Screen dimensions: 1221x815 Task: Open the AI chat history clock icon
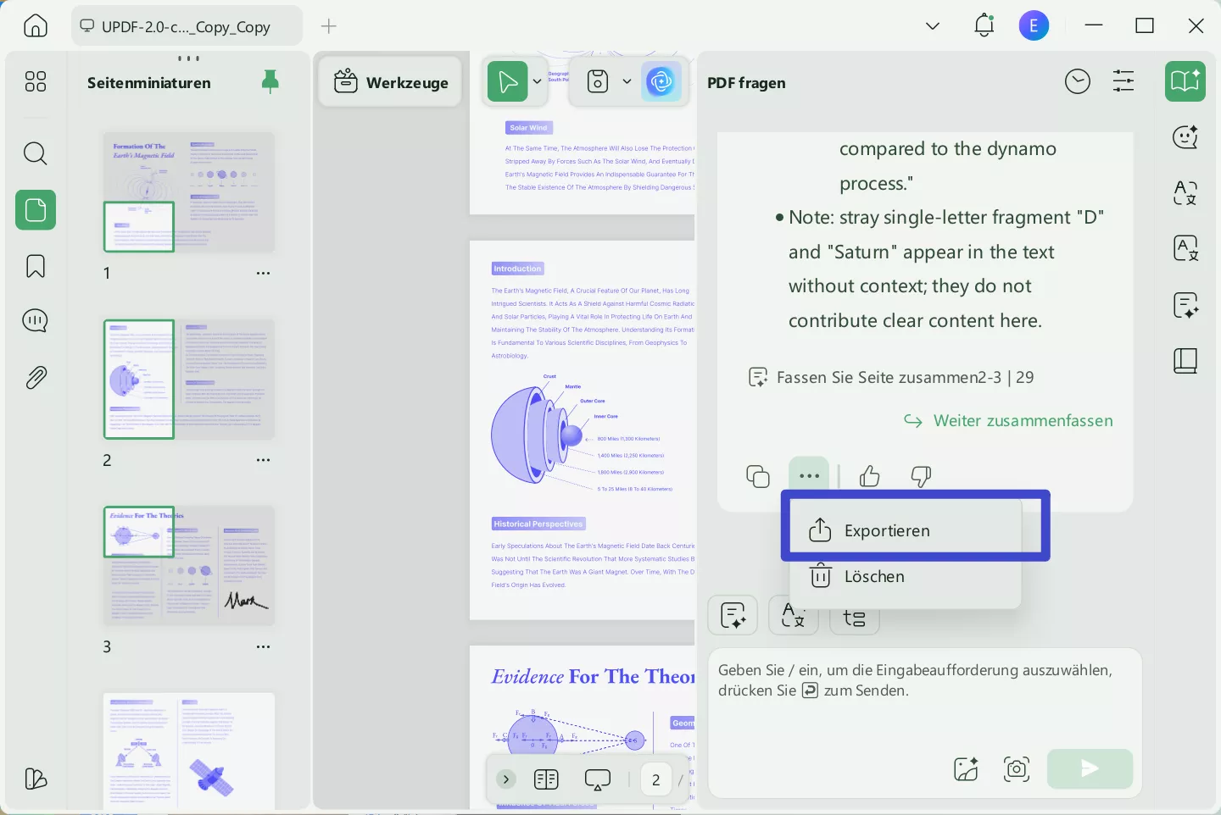pyautogui.click(x=1078, y=81)
